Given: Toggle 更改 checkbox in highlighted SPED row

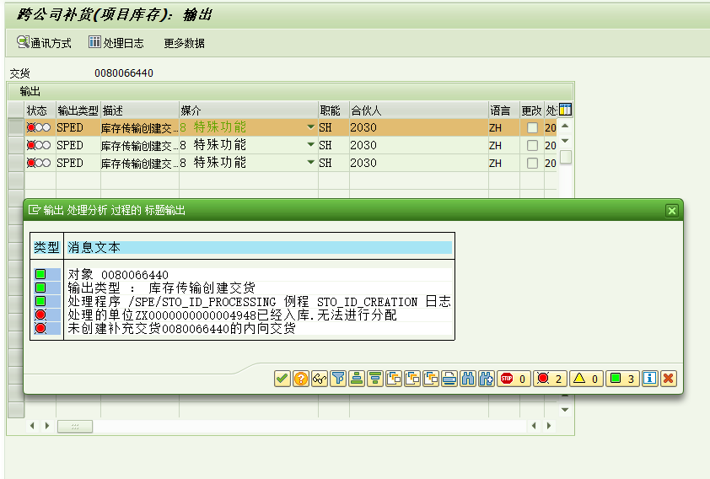Looking at the screenshot, I should [532, 127].
